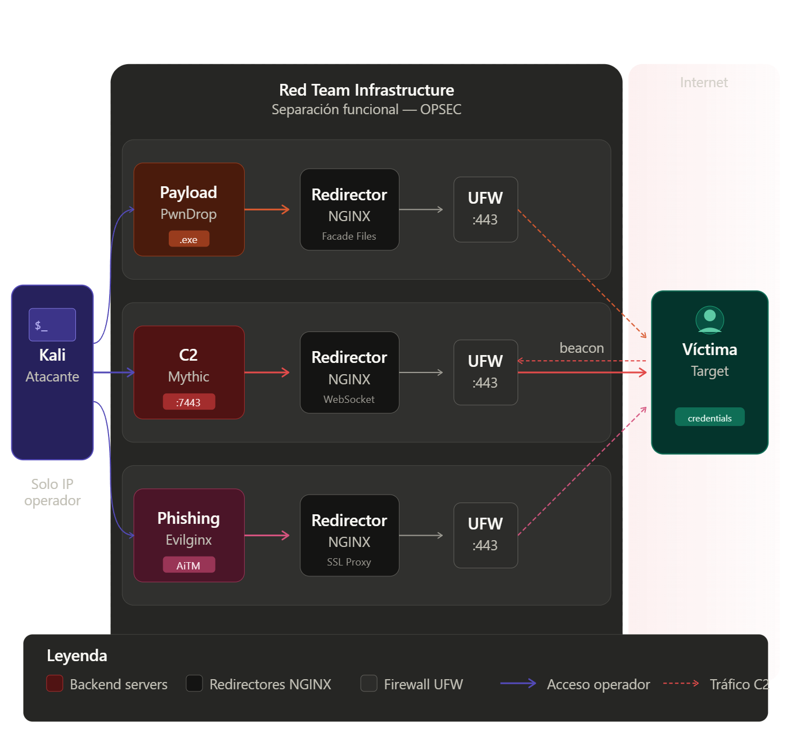Click the Víctima user avatar icon
Screen dimensions: 791x745
[x=709, y=320]
